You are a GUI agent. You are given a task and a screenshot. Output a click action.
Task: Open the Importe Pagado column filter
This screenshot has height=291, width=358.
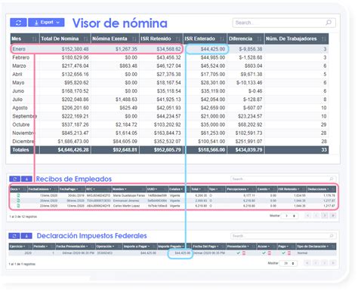(183, 247)
